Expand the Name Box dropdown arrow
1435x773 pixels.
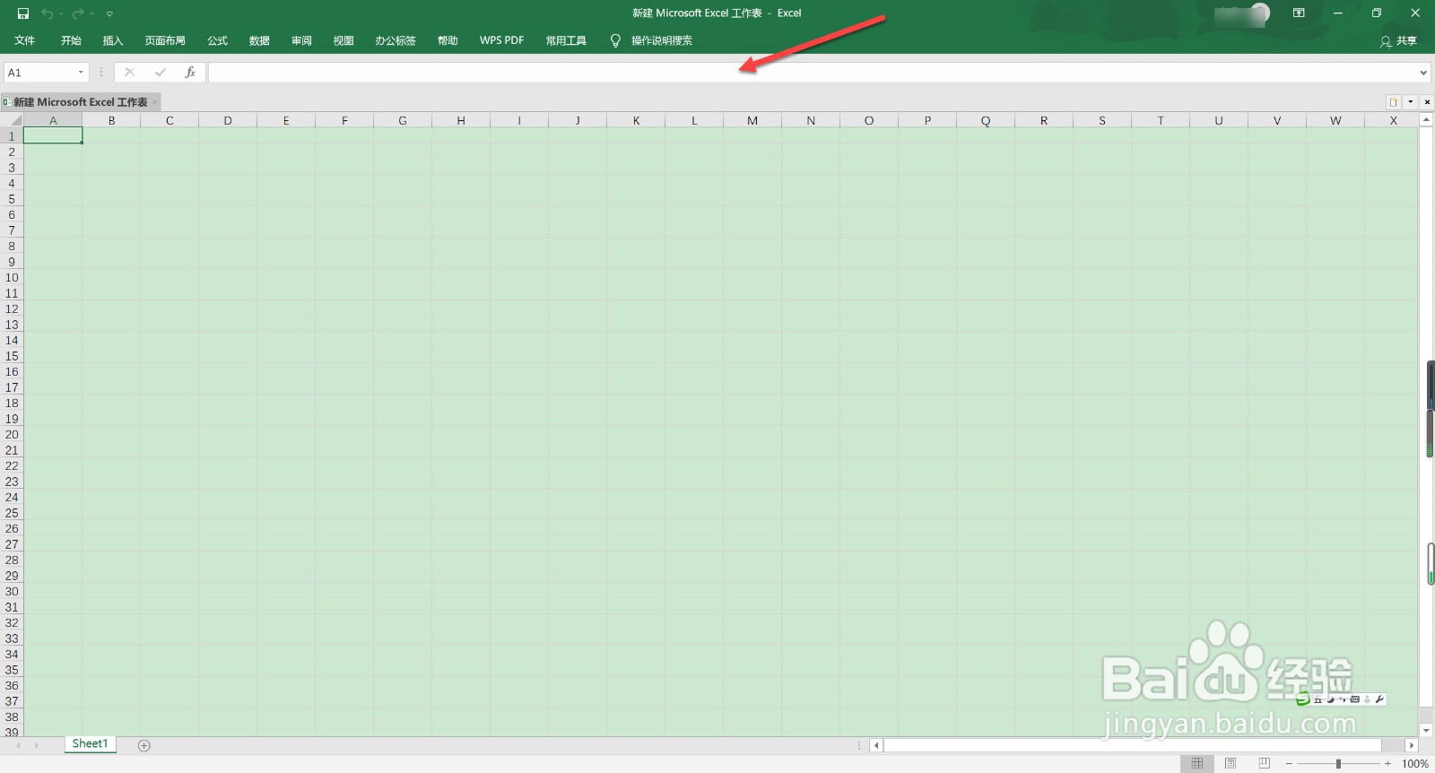(x=81, y=73)
